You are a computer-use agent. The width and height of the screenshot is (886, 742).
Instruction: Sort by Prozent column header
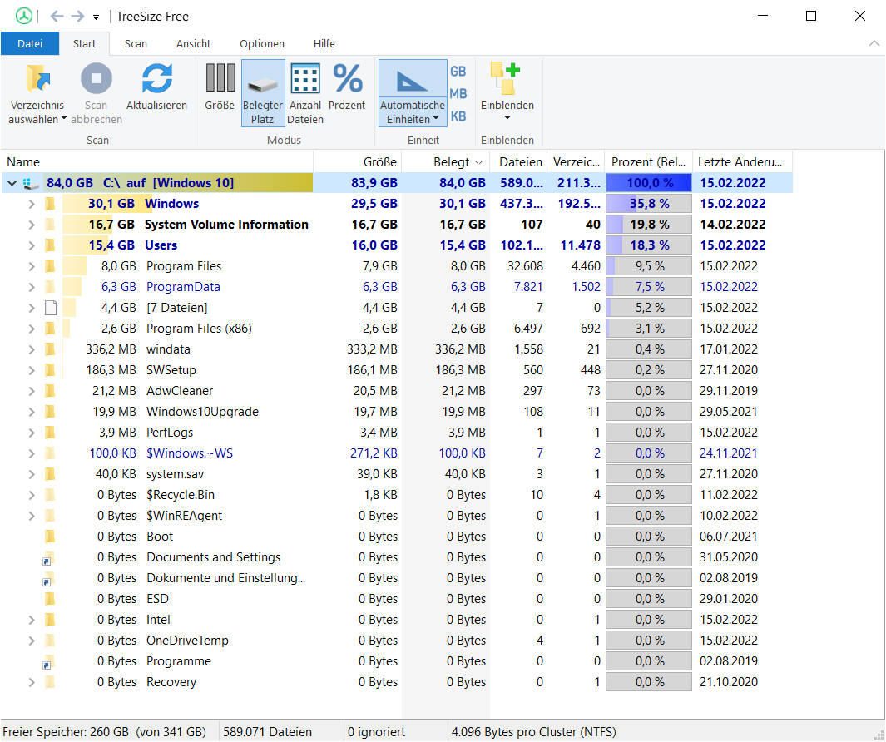649,162
